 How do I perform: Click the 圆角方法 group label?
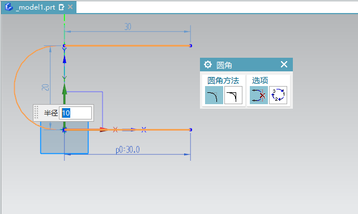click(223, 80)
